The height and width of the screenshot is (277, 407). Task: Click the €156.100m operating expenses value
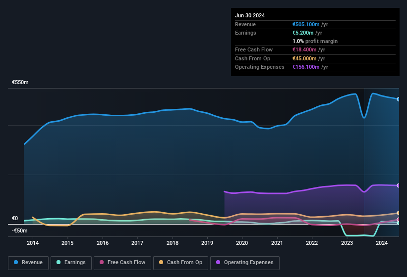(306, 67)
